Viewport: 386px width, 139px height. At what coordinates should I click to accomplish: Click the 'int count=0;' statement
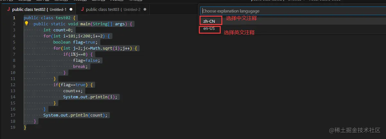58,30
